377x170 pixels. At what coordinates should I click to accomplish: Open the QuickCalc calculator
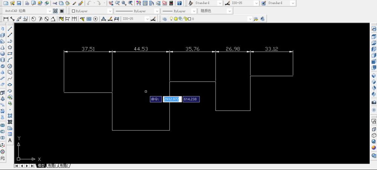pos(171,3)
